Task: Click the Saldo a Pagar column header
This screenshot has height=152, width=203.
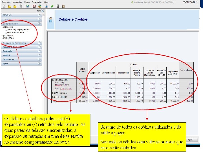Action: tap(186, 70)
